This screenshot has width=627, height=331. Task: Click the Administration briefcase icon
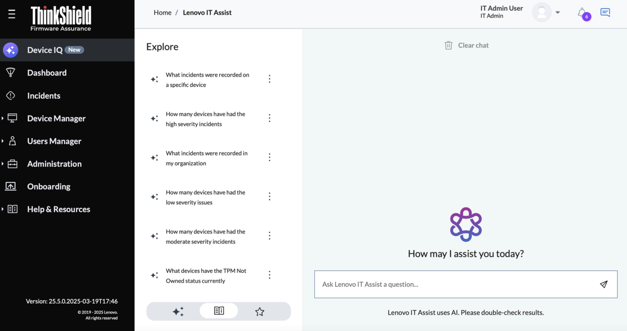(x=12, y=164)
